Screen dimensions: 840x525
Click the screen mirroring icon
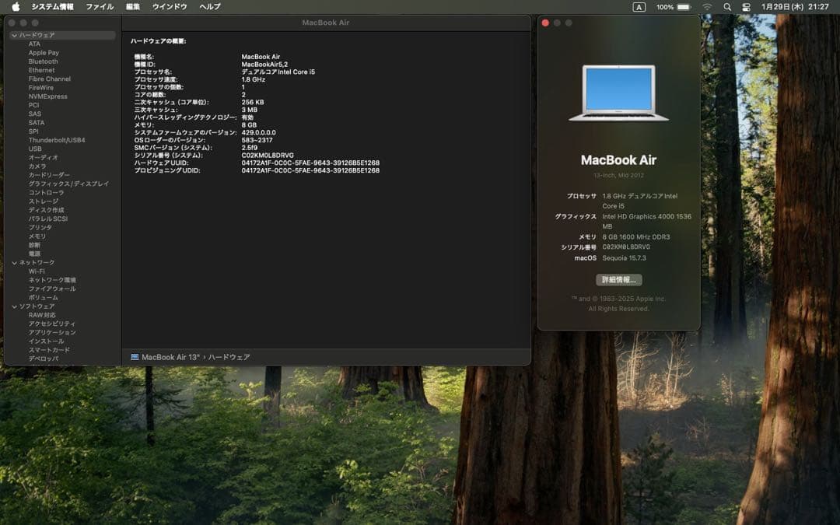[746, 7]
